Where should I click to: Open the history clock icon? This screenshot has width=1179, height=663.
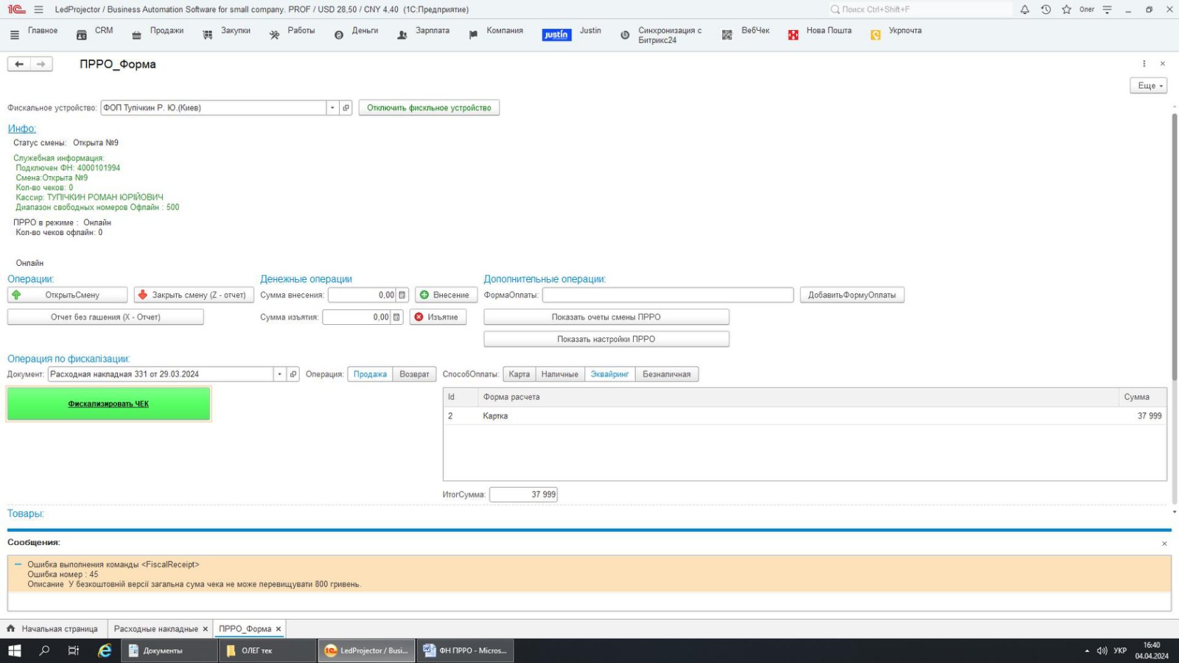coord(1046,10)
